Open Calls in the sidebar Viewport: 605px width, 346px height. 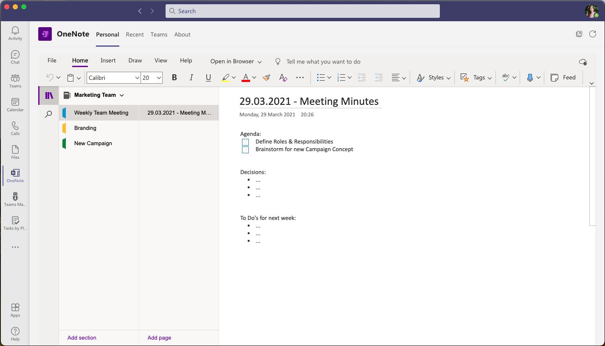[x=15, y=128]
